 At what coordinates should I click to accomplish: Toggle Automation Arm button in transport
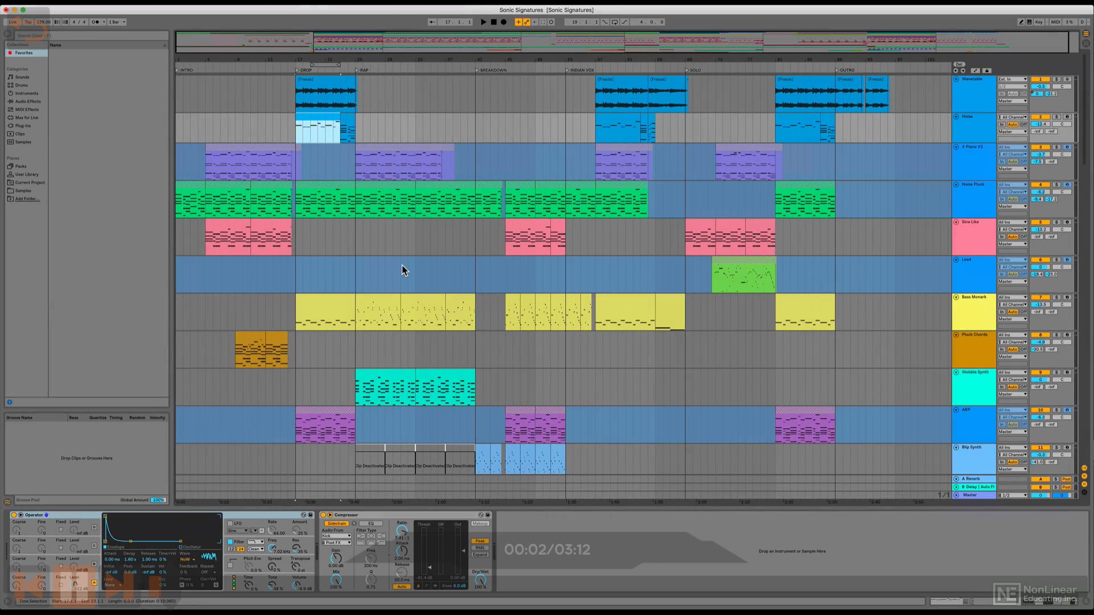coord(526,22)
